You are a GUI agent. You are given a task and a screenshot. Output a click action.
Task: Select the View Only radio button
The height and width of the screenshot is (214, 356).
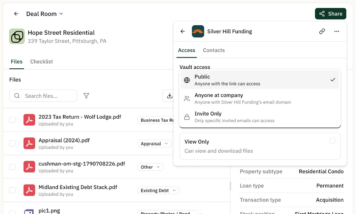(x=332, y=141)
